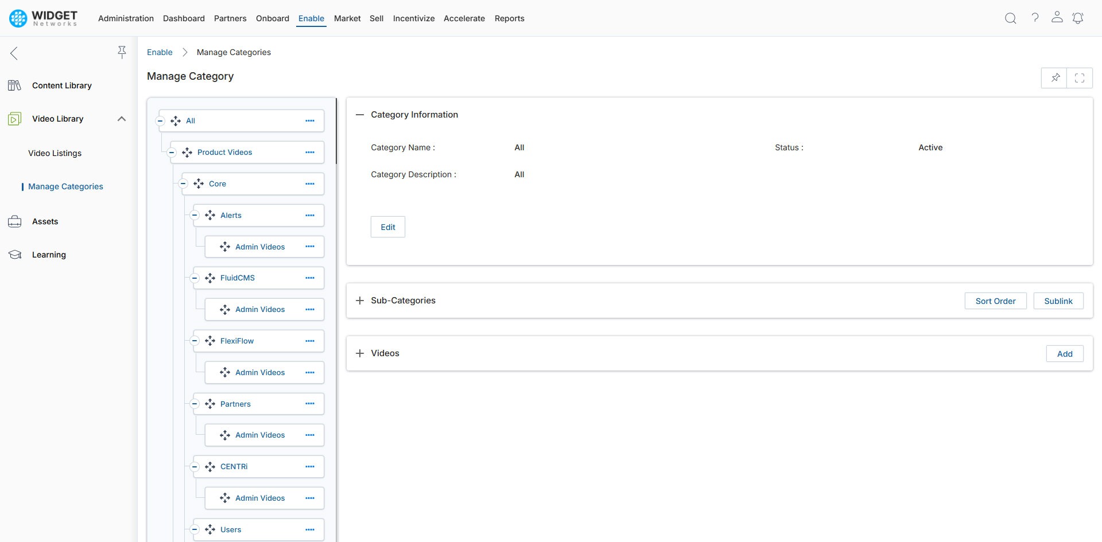Open the options menu for FluidCMS category
The image size is (1102, 542).
pyautogui.click(x=311, y=278)
